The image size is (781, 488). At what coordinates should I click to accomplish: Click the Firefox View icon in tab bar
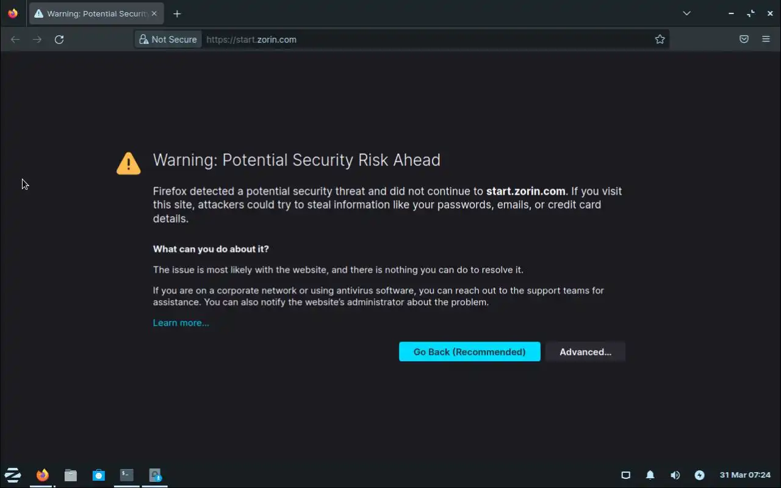(x=13, y=13)
